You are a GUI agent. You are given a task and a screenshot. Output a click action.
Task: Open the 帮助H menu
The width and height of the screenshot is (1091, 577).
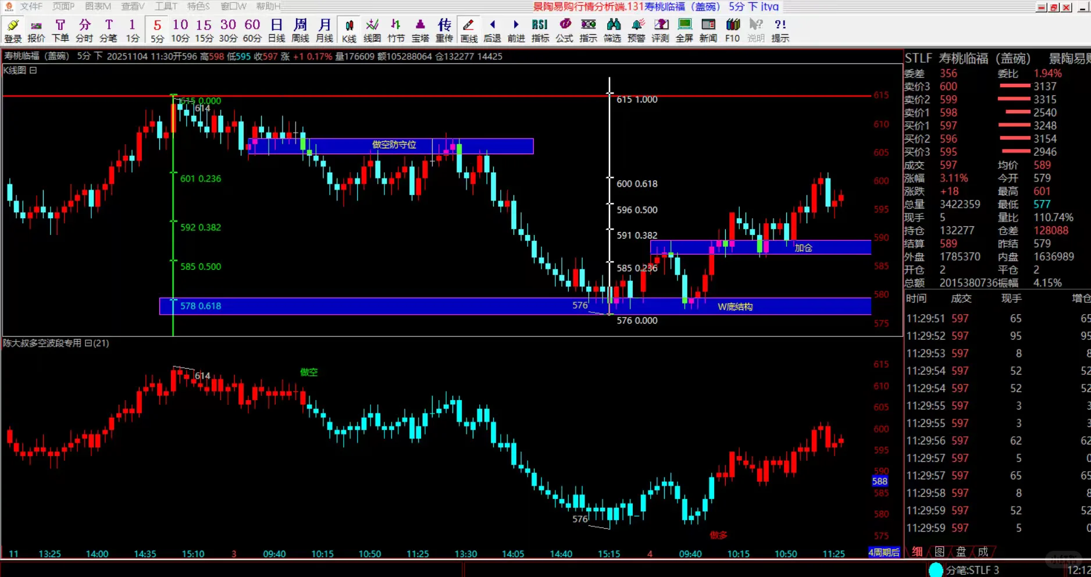(x=268, y=6)
